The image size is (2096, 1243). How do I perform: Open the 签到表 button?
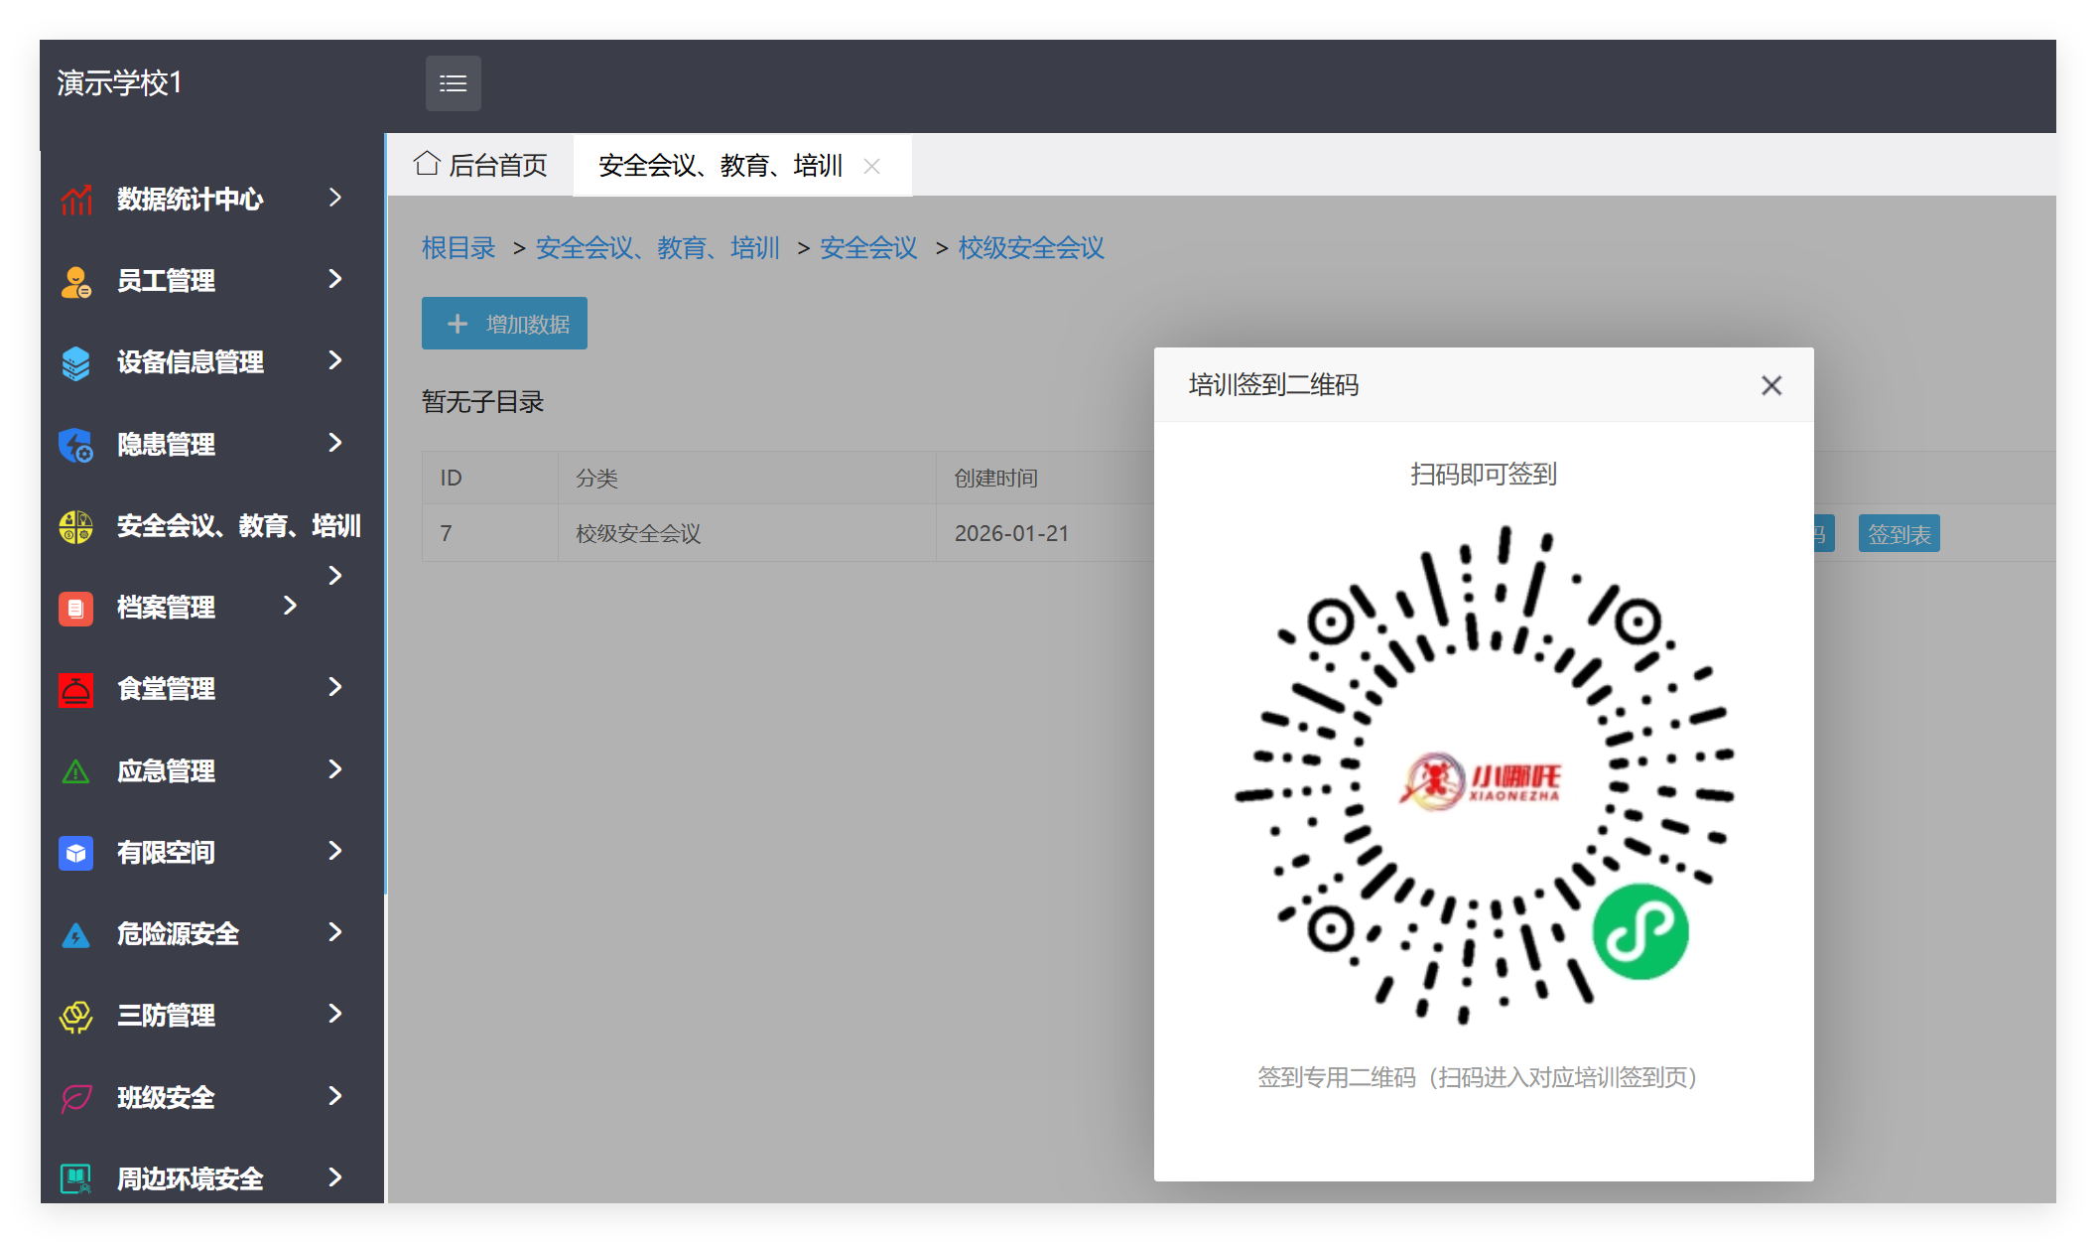(x=1899, y=533)
